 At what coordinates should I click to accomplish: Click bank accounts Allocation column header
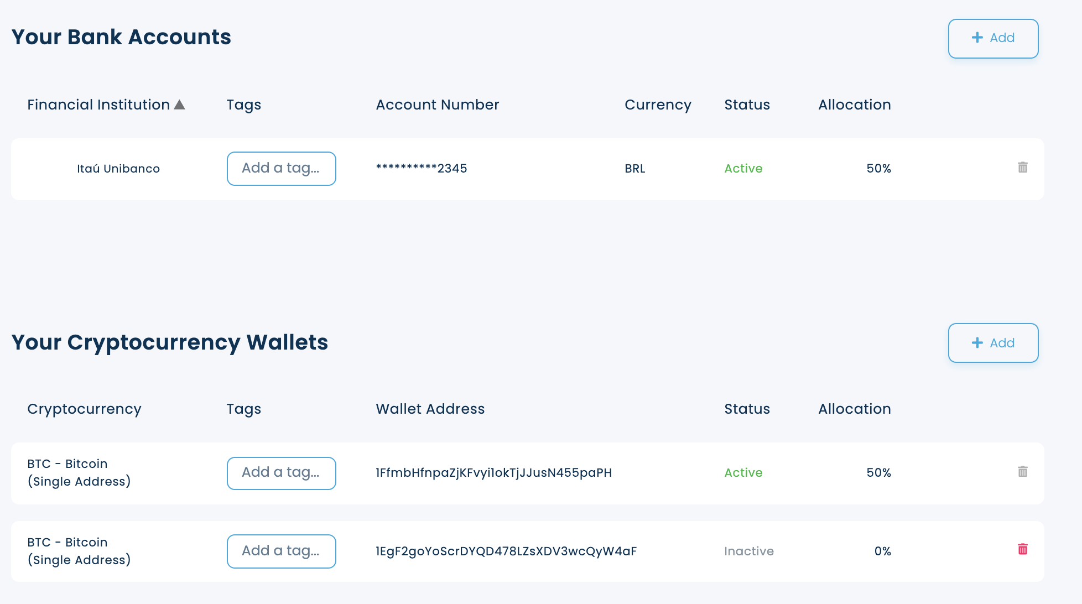point(854,105)
